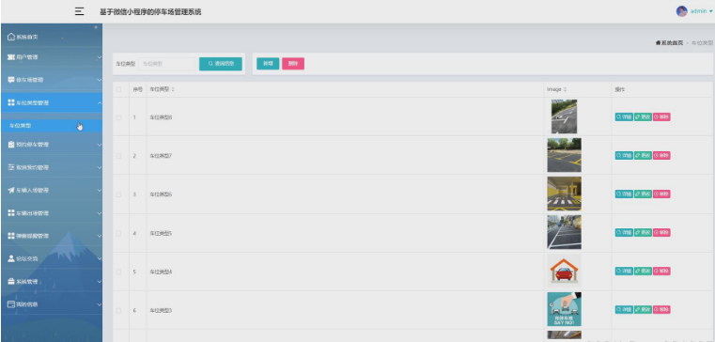The width and height of the screenshot is (715, 342).
Task: Click the 车位类型8 cell text
Action: point(161,117)
